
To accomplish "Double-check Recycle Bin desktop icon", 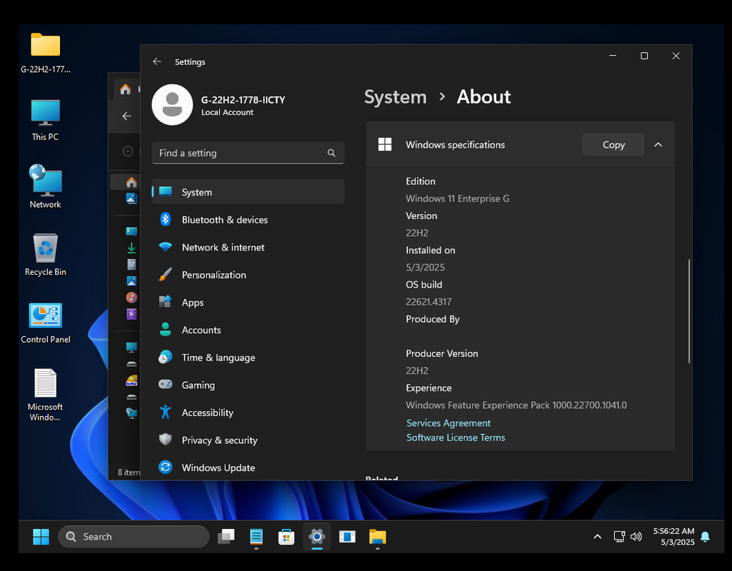I will tap(46, 249).
